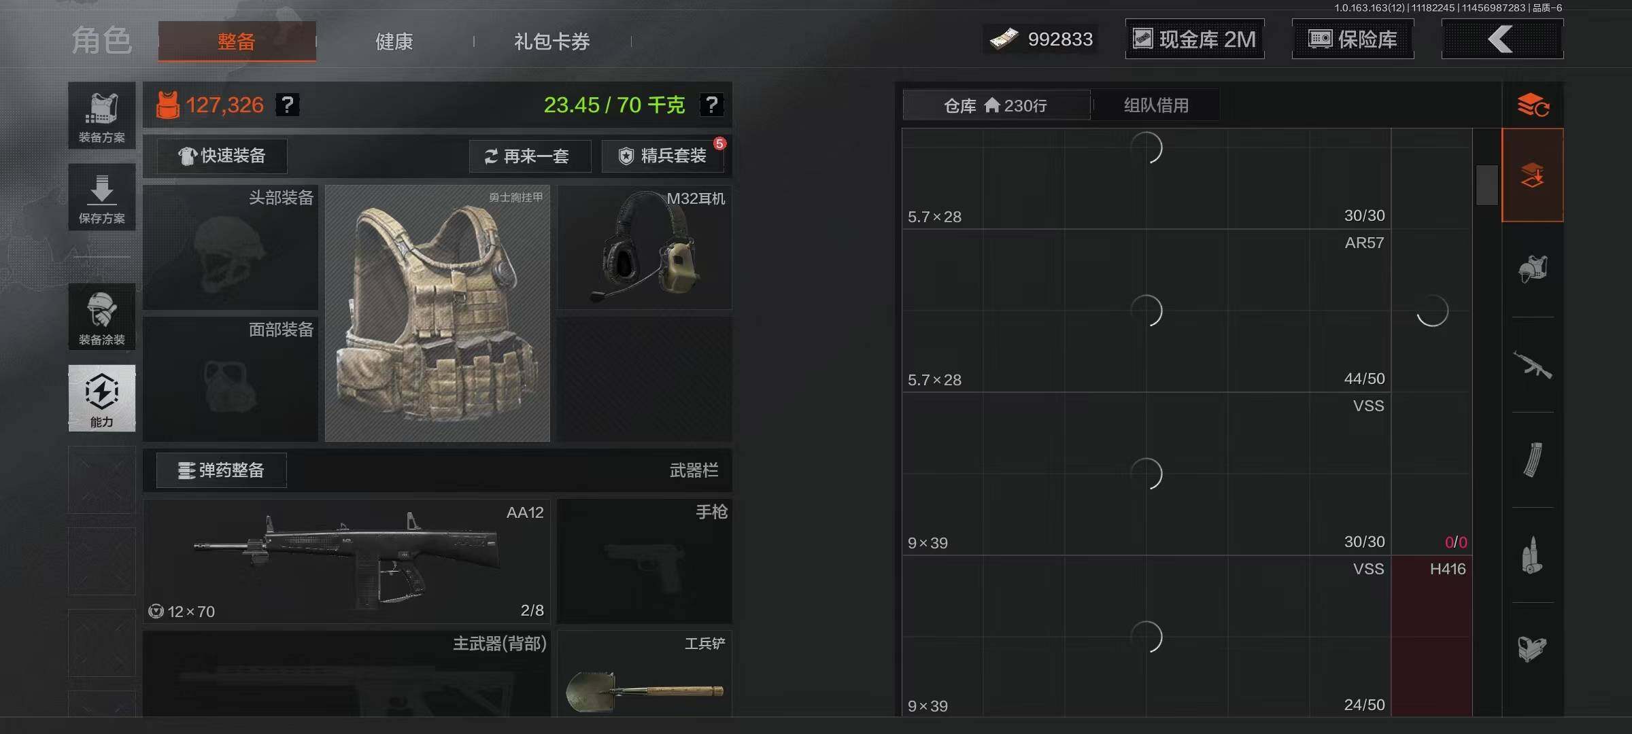The image size is (1632, 734).
Task: Select the rifle weapons filter icon
Action: click(x=1532, y=365)
